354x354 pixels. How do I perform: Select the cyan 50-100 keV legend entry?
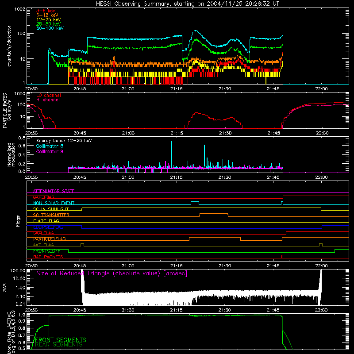click(50, 28)
